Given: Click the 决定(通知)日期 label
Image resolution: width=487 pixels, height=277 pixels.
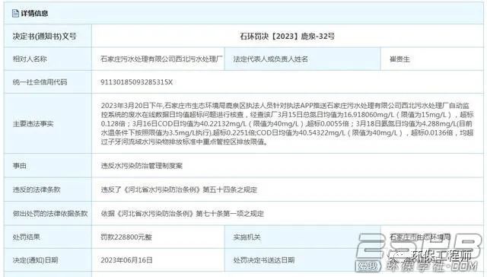Looking at the screenshot, I should [35, 260].
